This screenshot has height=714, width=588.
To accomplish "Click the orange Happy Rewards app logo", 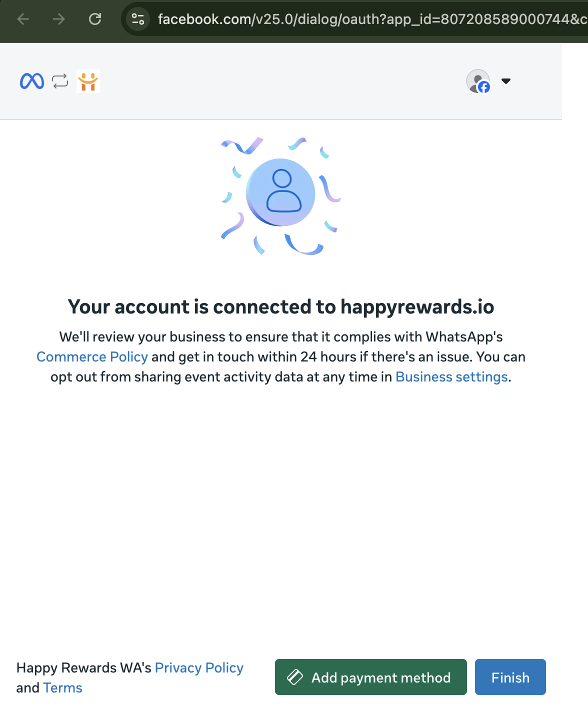I will tap(88, 81).
